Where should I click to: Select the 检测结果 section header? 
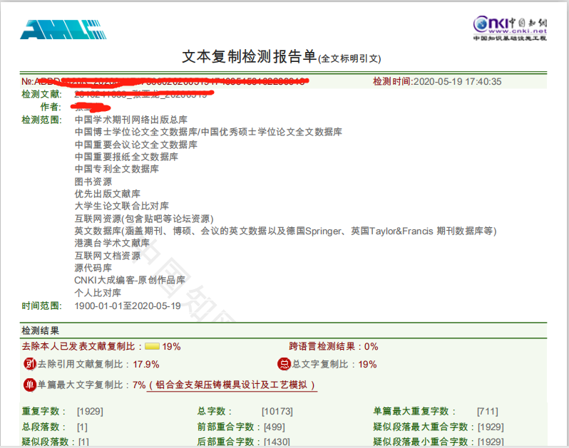pos(41,330)
